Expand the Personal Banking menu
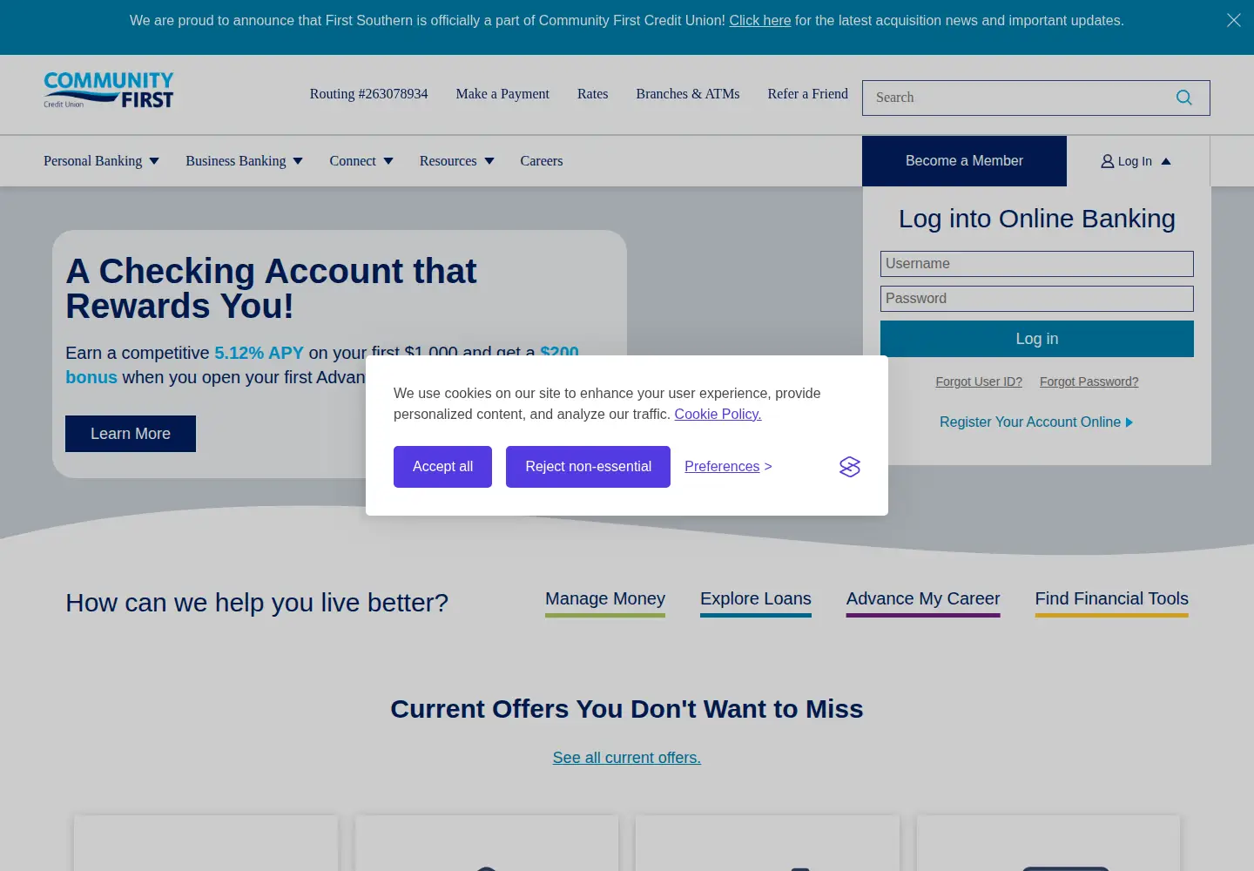 tap(101, 161)
